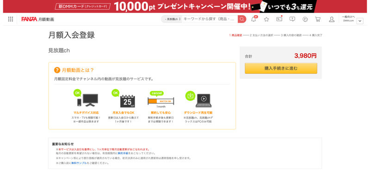Viewport: 370px width, 174px height.
Task: Click the multi-device monitor and phone illustration
Action: (x=86, y=98)
